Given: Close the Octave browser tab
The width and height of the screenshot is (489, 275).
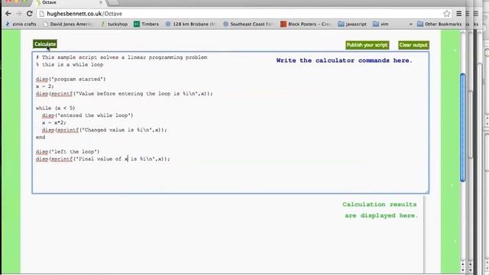Looking at the screenshot, I should 101,2.
